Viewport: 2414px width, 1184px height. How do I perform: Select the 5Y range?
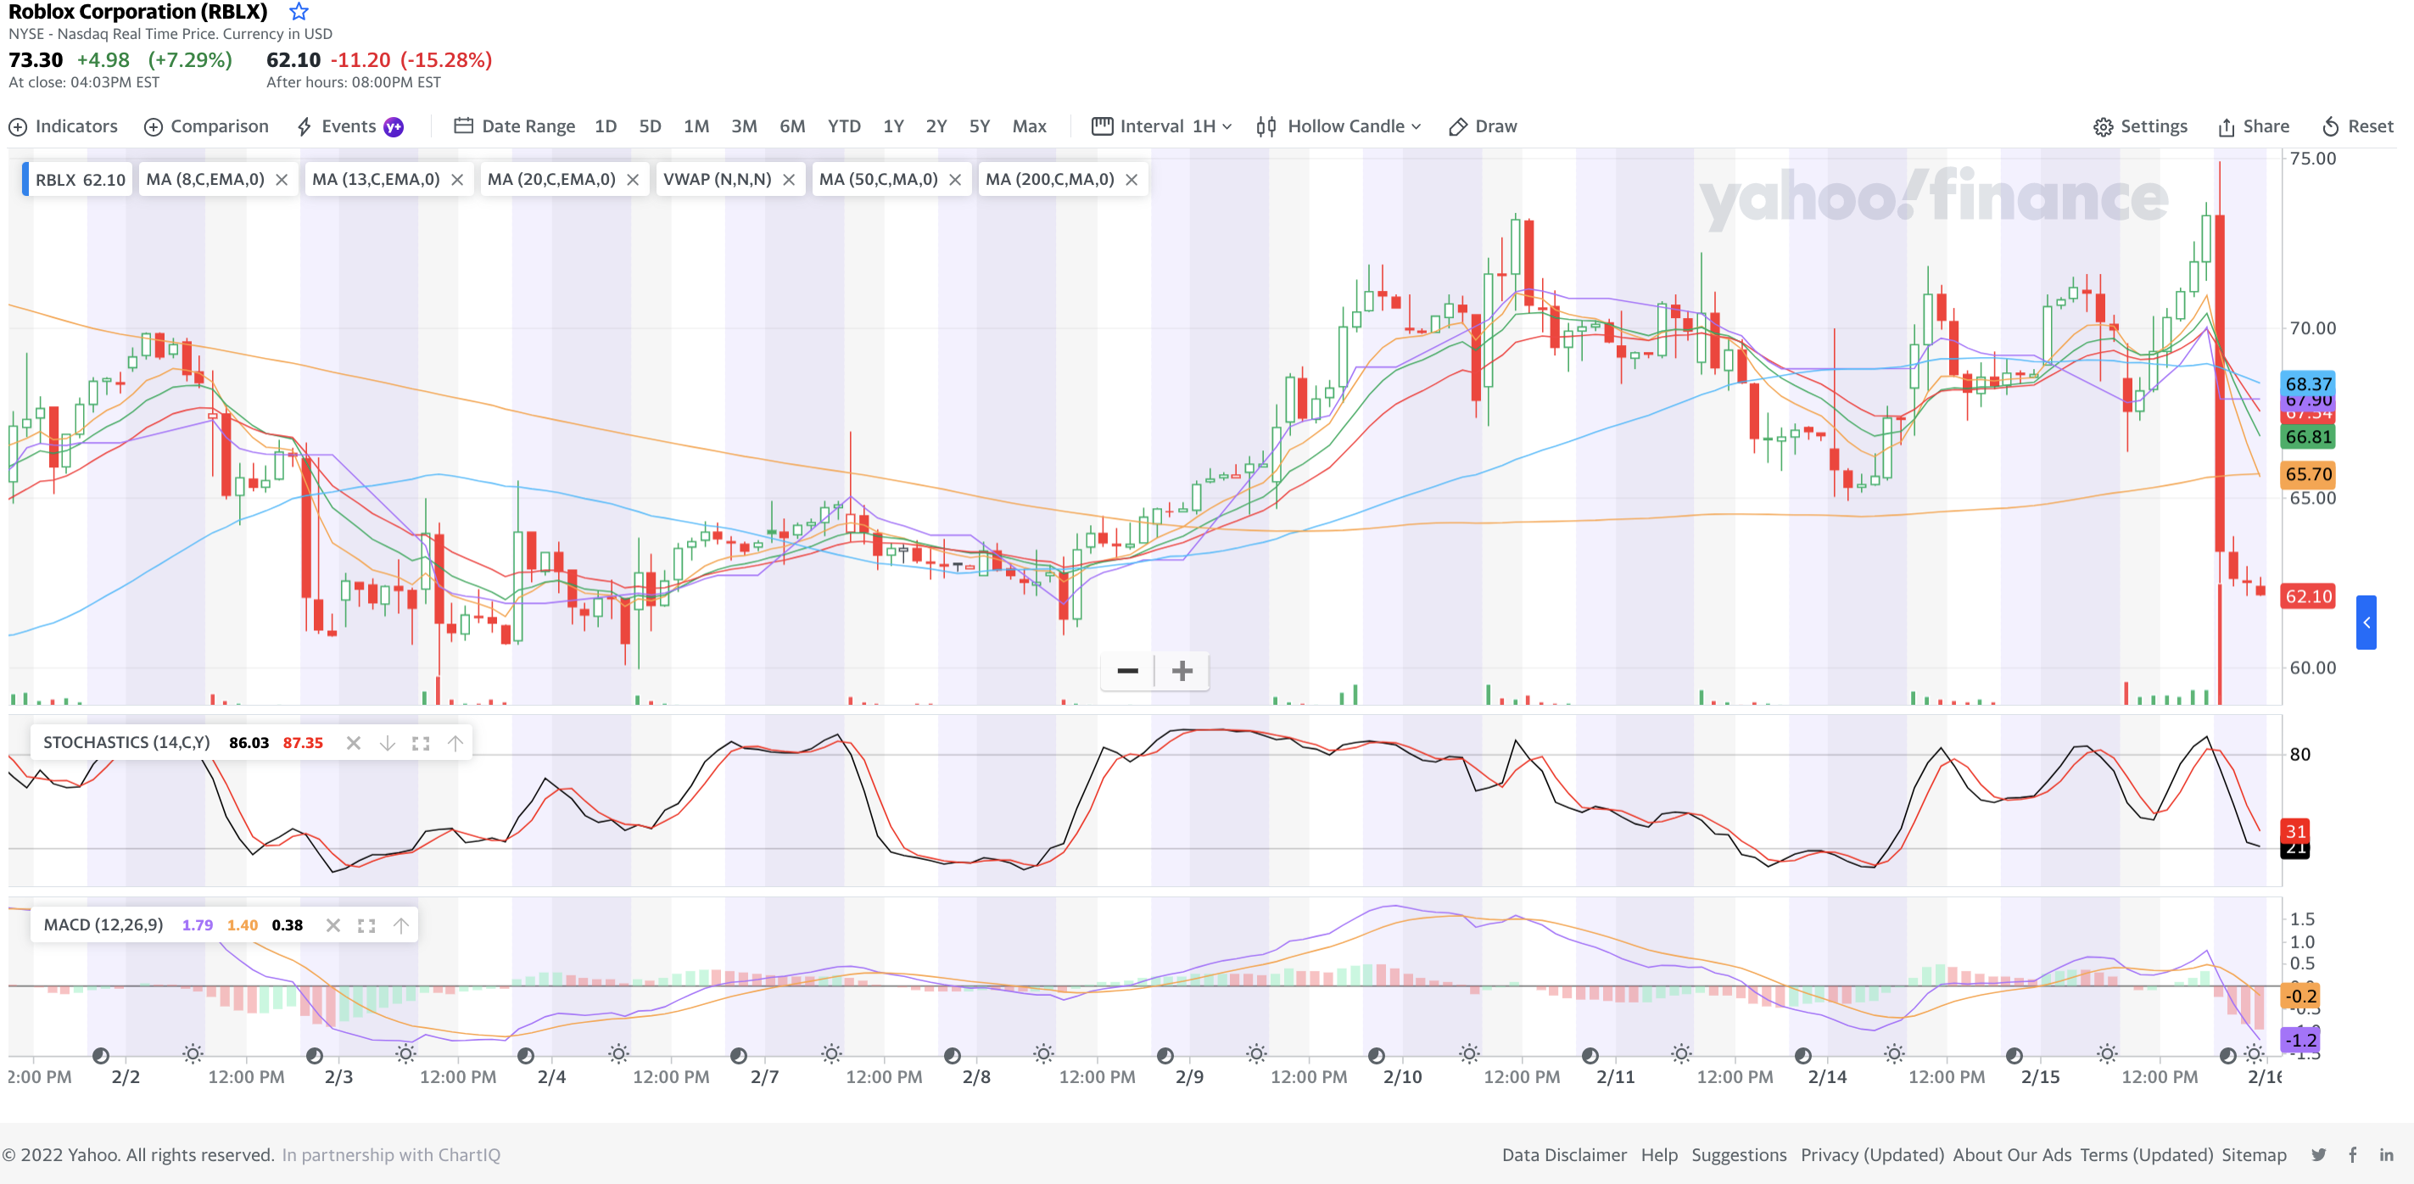(x=980, y=126)
